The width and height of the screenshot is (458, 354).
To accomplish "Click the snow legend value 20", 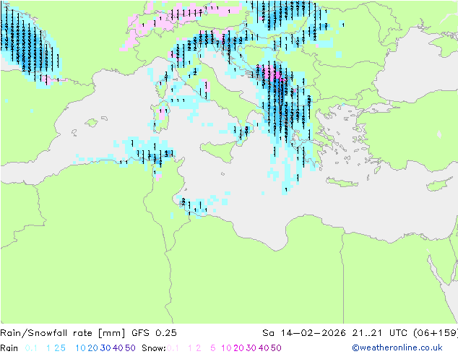I will 238,348.
